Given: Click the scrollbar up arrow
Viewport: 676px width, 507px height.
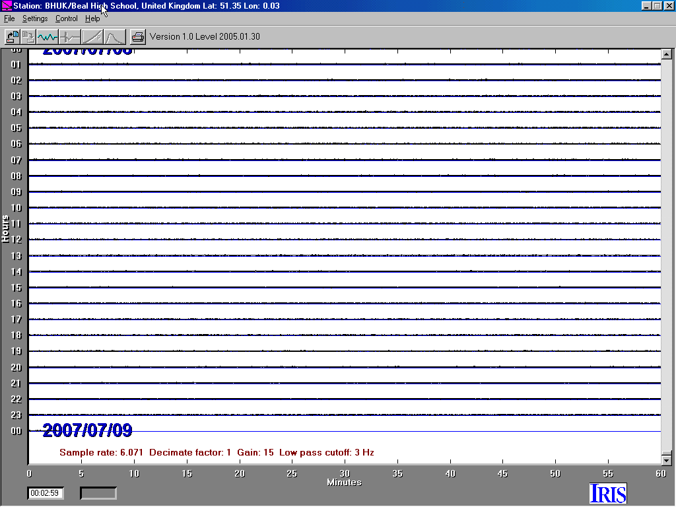Looking at the screenshot, I should click(666, 55).
